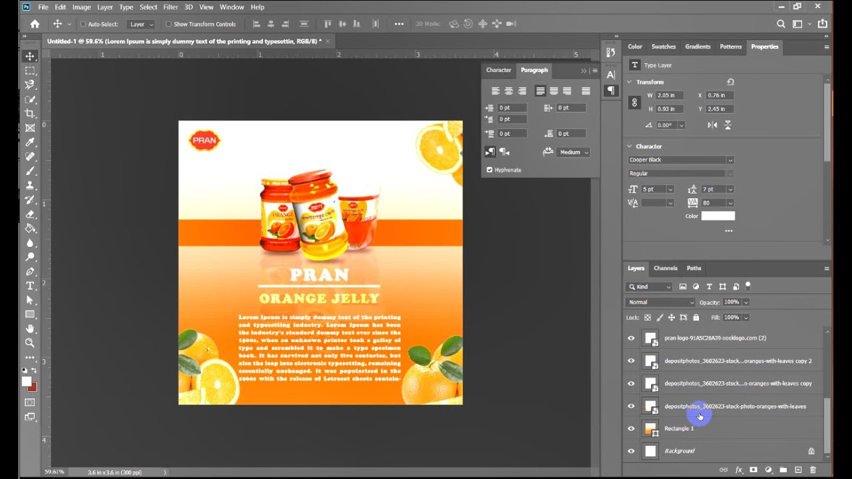Select the Zoom tool

pos(30,343)
